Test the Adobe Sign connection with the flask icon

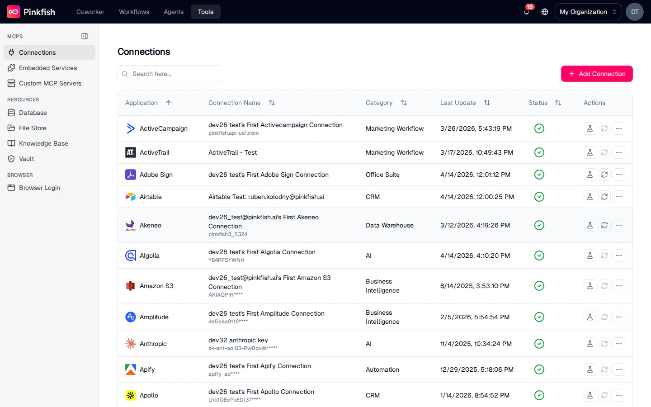click(x=590, y=175)
